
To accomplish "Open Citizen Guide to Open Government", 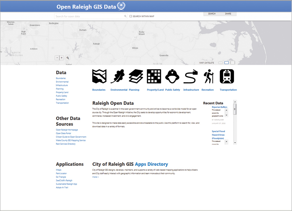I will [71, 137].
